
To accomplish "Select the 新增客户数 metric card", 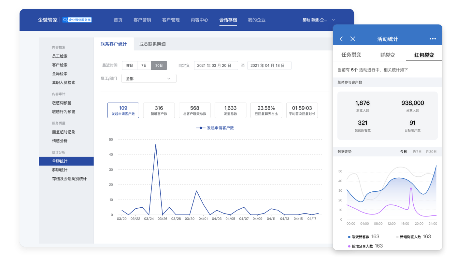I will coord(159,110).
